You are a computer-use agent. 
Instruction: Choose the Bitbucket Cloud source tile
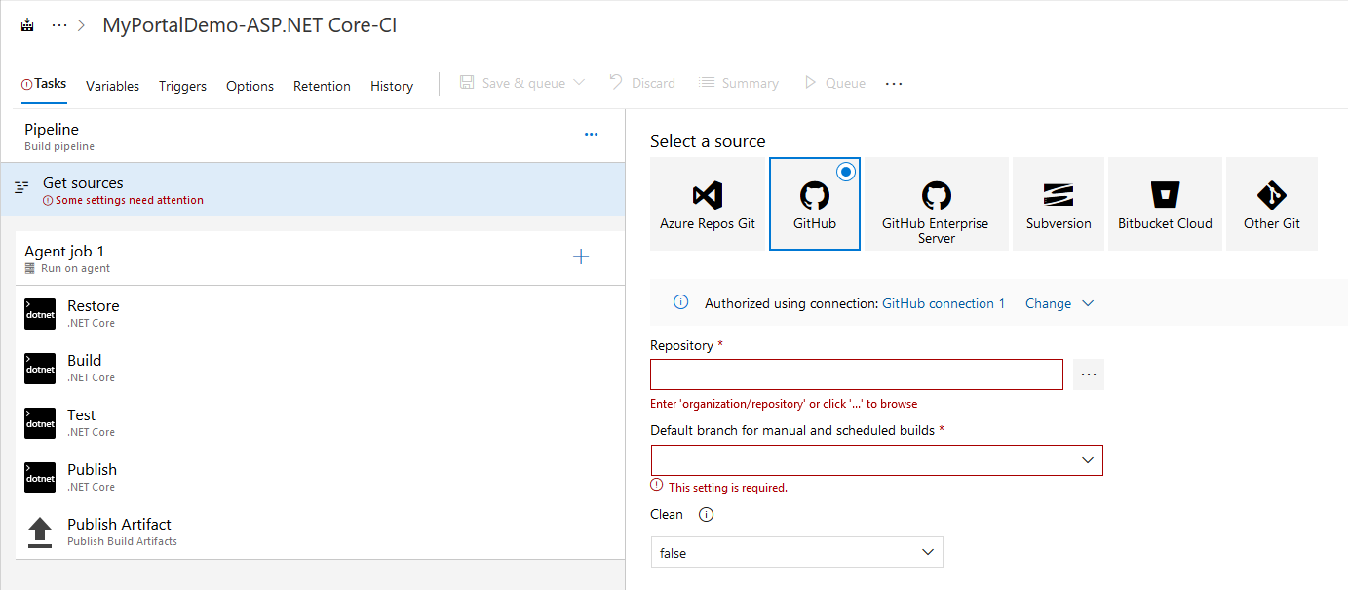click(1165, 204)
